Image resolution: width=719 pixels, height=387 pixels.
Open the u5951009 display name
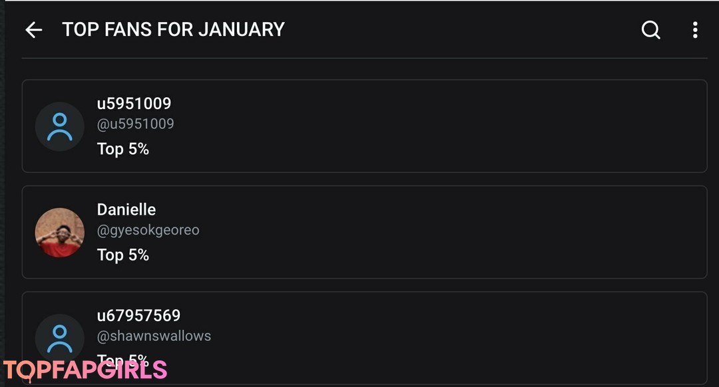click(x=134, y=104)
